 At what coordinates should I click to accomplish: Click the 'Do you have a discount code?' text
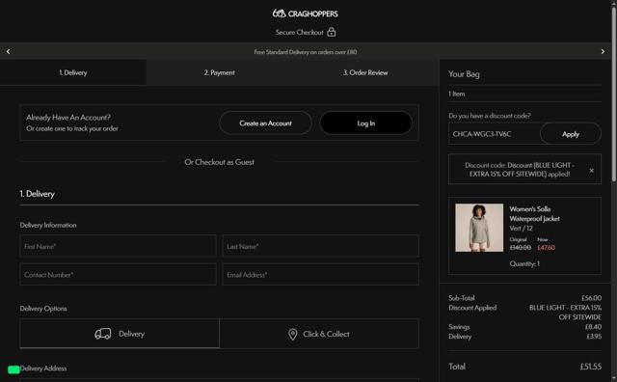[x=490, y=116]
